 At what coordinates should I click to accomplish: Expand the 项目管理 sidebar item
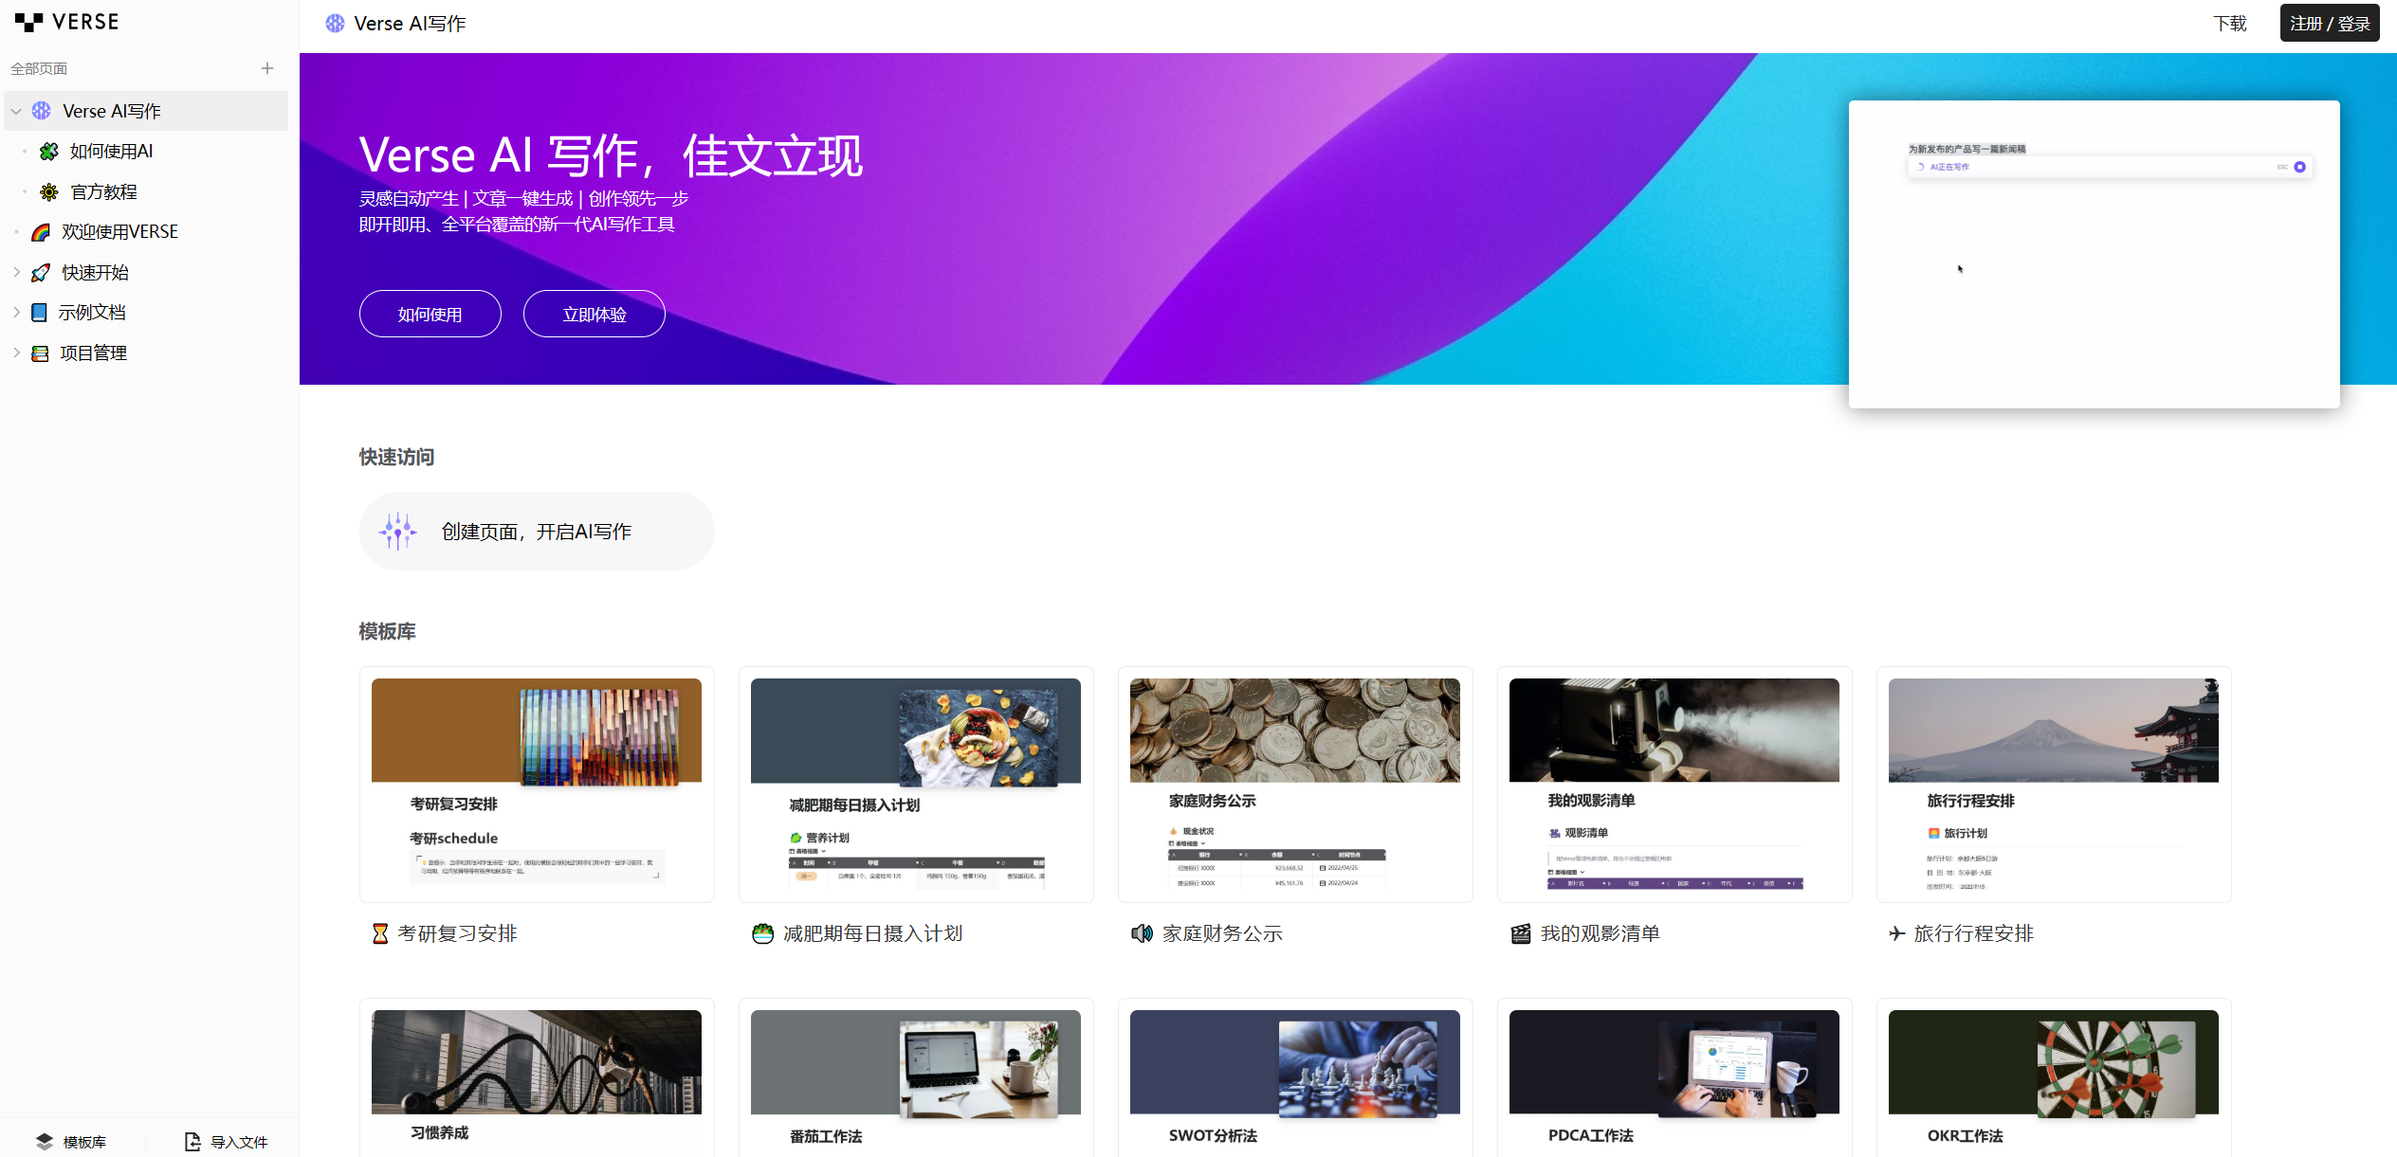tap(16, 353)
